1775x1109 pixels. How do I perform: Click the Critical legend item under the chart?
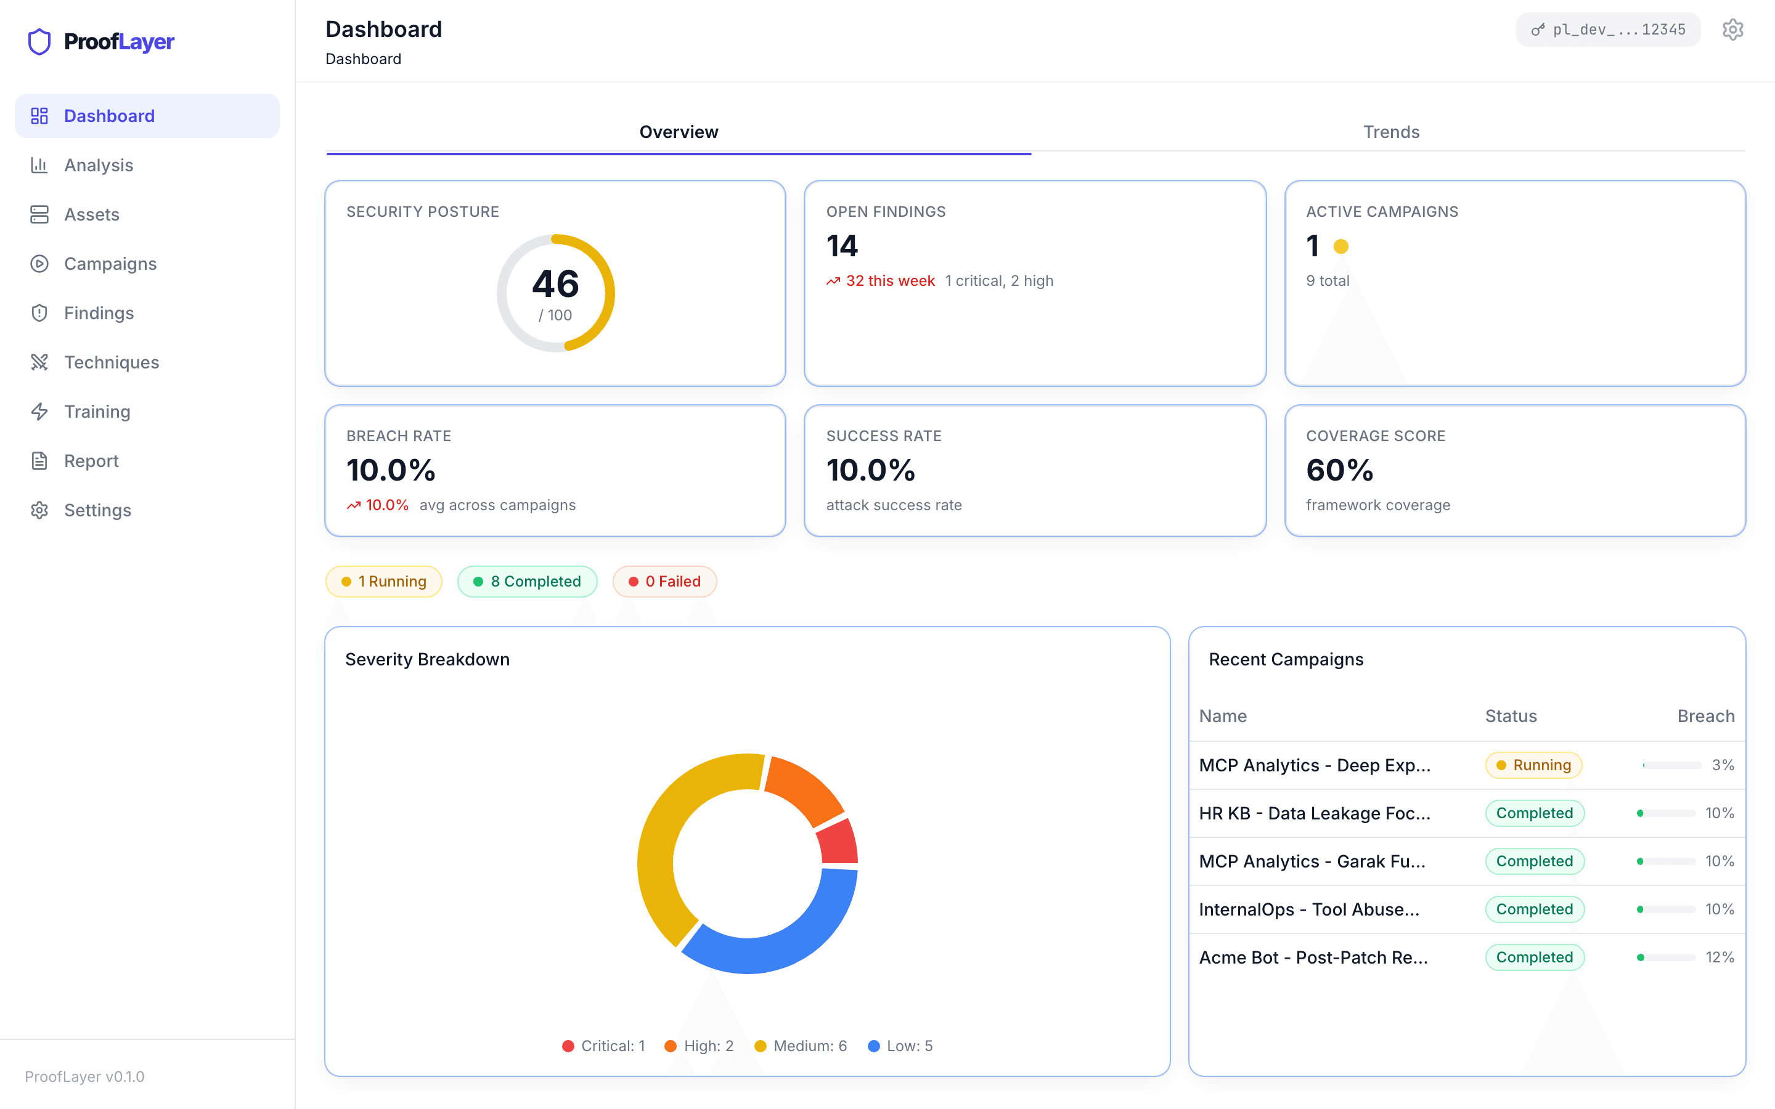pos(603,1045)
